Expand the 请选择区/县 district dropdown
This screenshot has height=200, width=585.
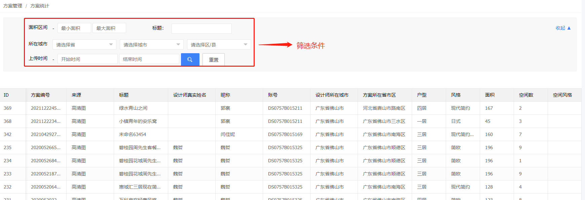coord(219,44)
